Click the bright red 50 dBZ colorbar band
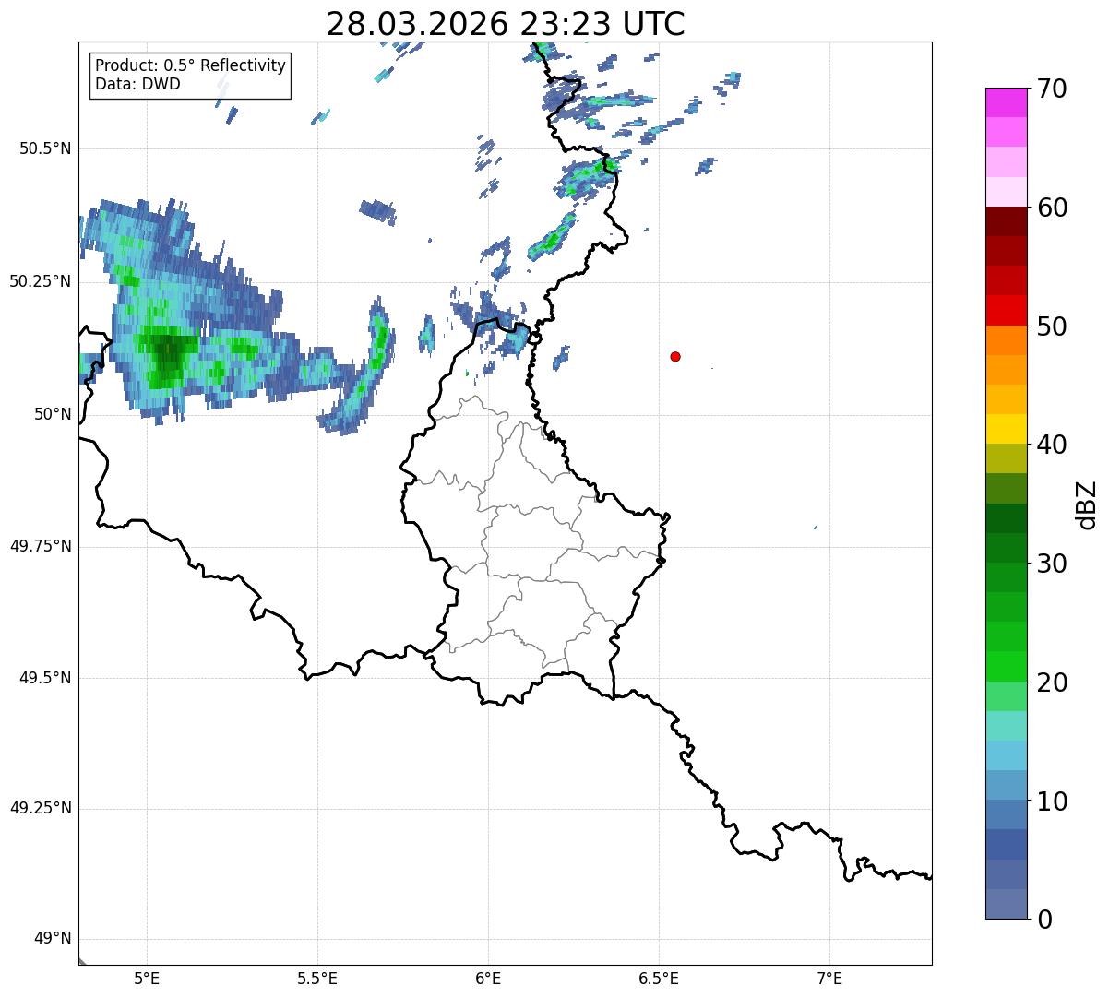 point(1007,310)
